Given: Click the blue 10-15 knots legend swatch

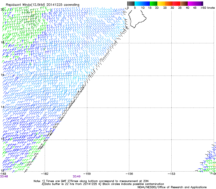Looking at the screenshot, I should (x=146, y=3).
